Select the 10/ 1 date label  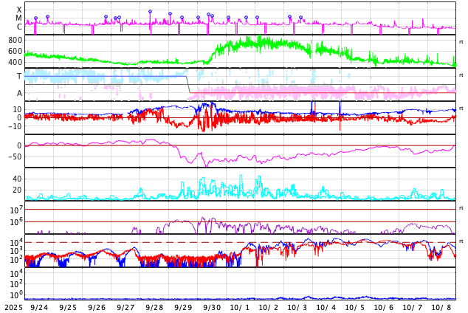pos(240,307)
